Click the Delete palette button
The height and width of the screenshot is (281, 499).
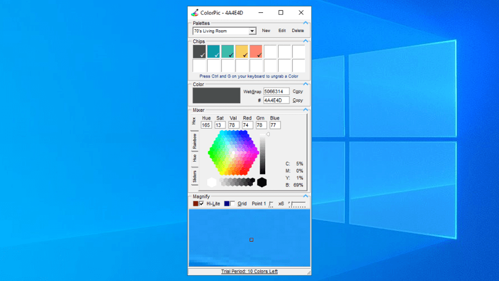pyautogui.click(x=298, y=30)
